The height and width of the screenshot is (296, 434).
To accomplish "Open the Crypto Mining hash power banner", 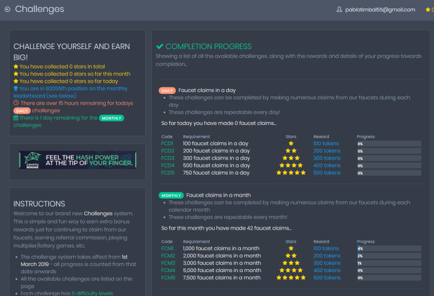I will [78, 160].
